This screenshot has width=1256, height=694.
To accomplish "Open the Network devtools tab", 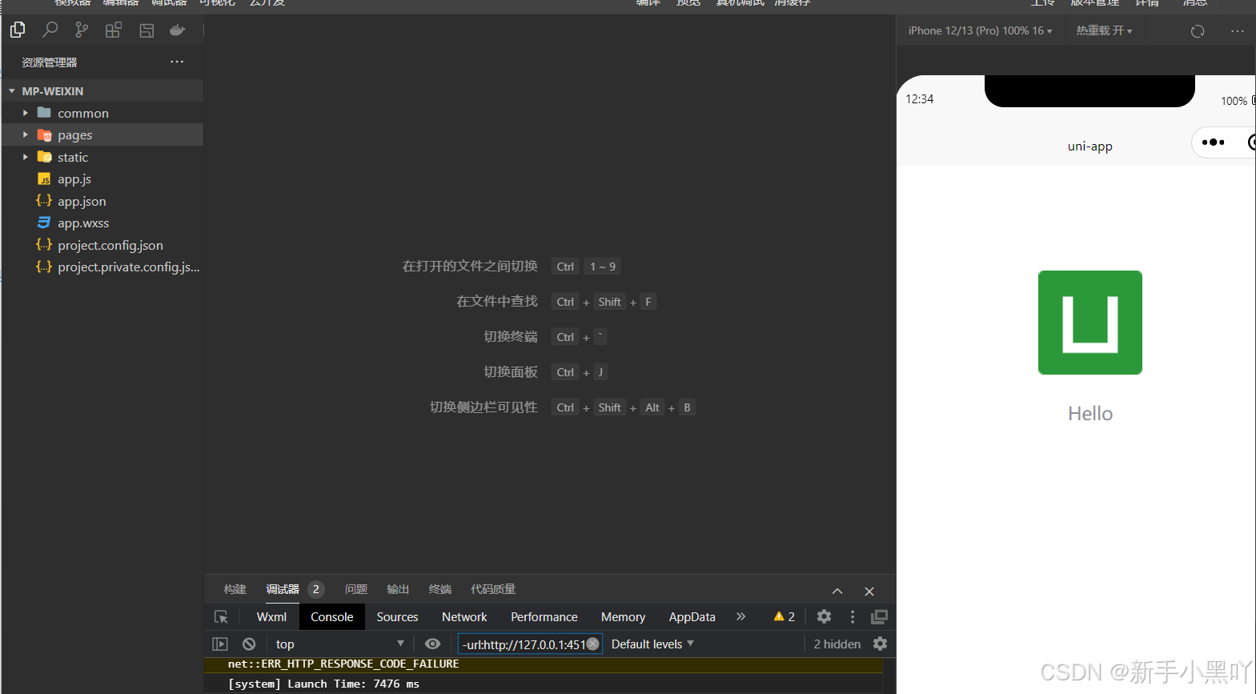I will (464, 616).
